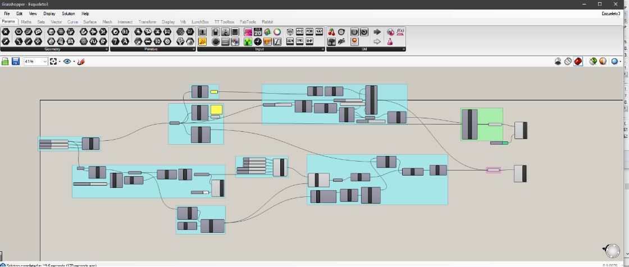
Task: Click the Zoom Extents canvas icon
Action: click(53, 61)
